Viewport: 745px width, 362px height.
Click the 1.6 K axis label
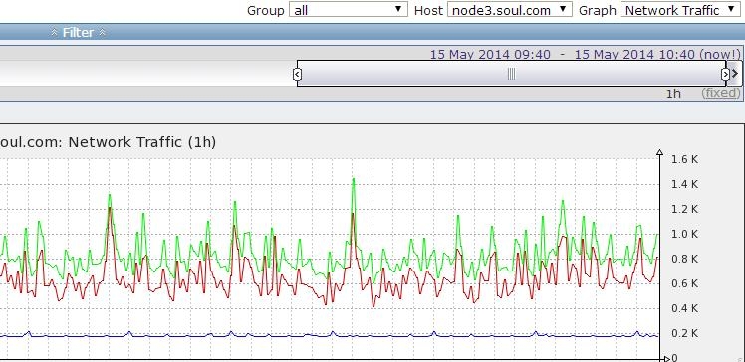[x=684, y=159]
